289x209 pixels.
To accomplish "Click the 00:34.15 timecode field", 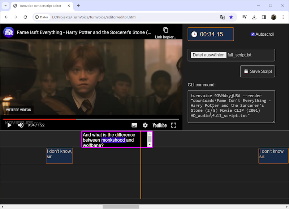I will pos(211,34).
